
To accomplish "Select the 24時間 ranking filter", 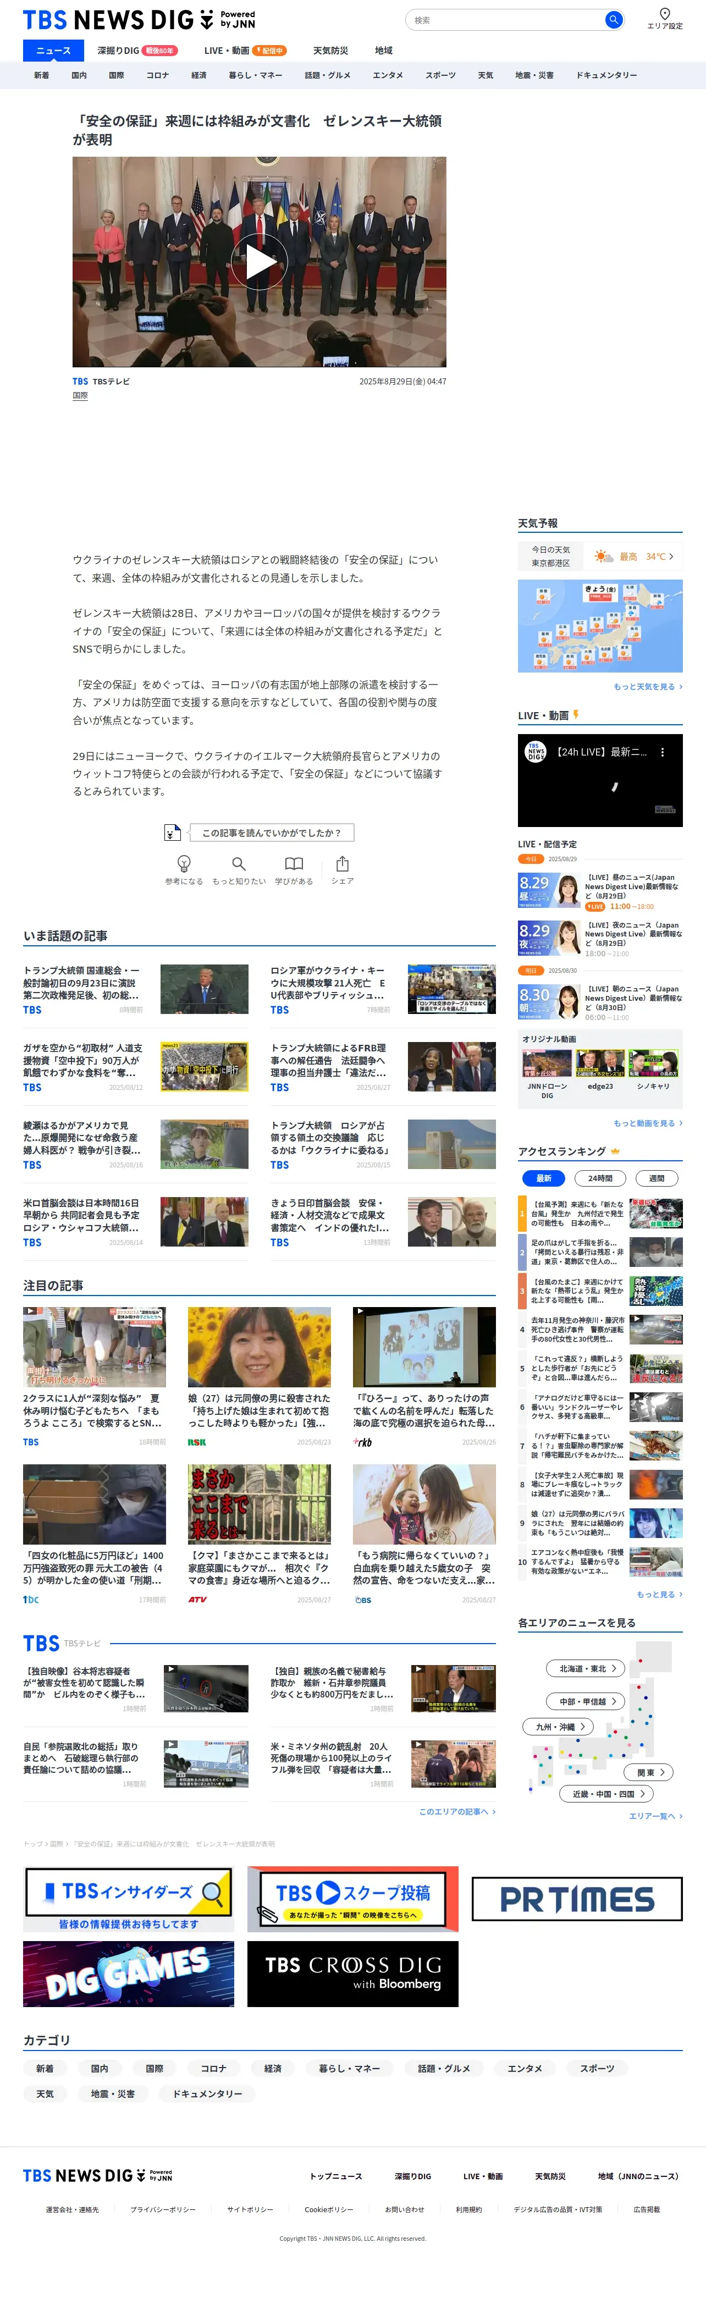I will (600, 1178).
